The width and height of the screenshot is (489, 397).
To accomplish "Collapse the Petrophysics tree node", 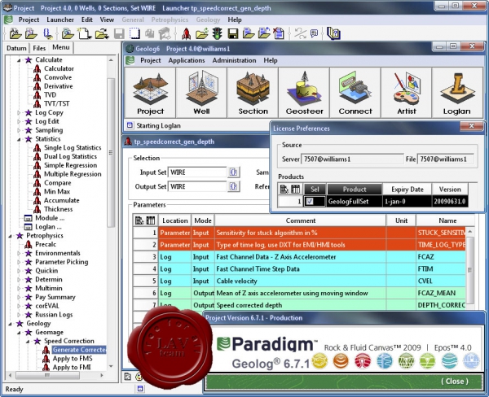I will tap(10, 236).
